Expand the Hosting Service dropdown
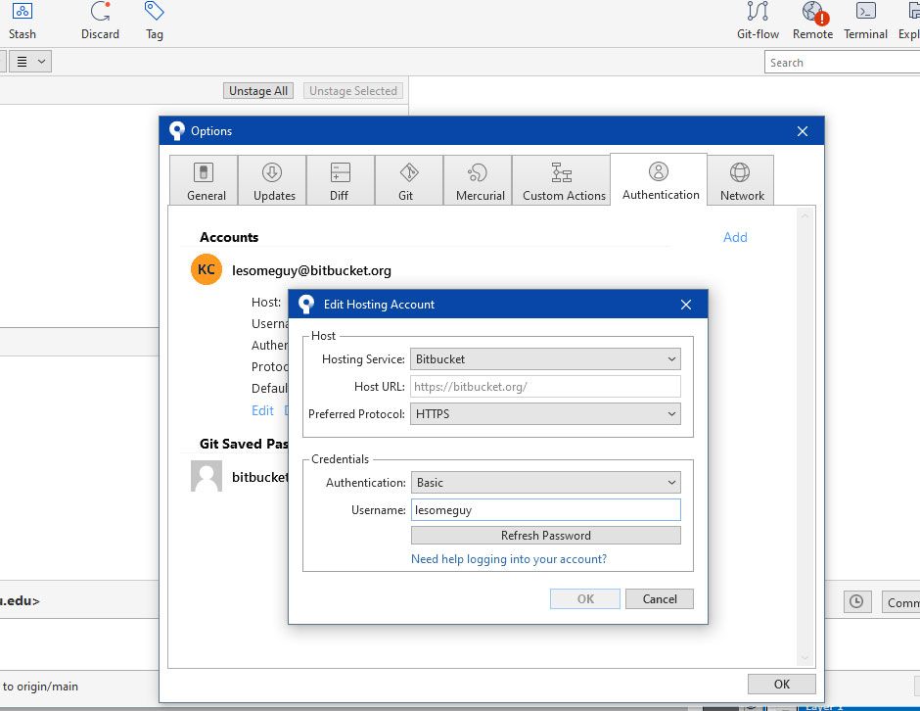 pyautogui.click(x=546, y=359)
